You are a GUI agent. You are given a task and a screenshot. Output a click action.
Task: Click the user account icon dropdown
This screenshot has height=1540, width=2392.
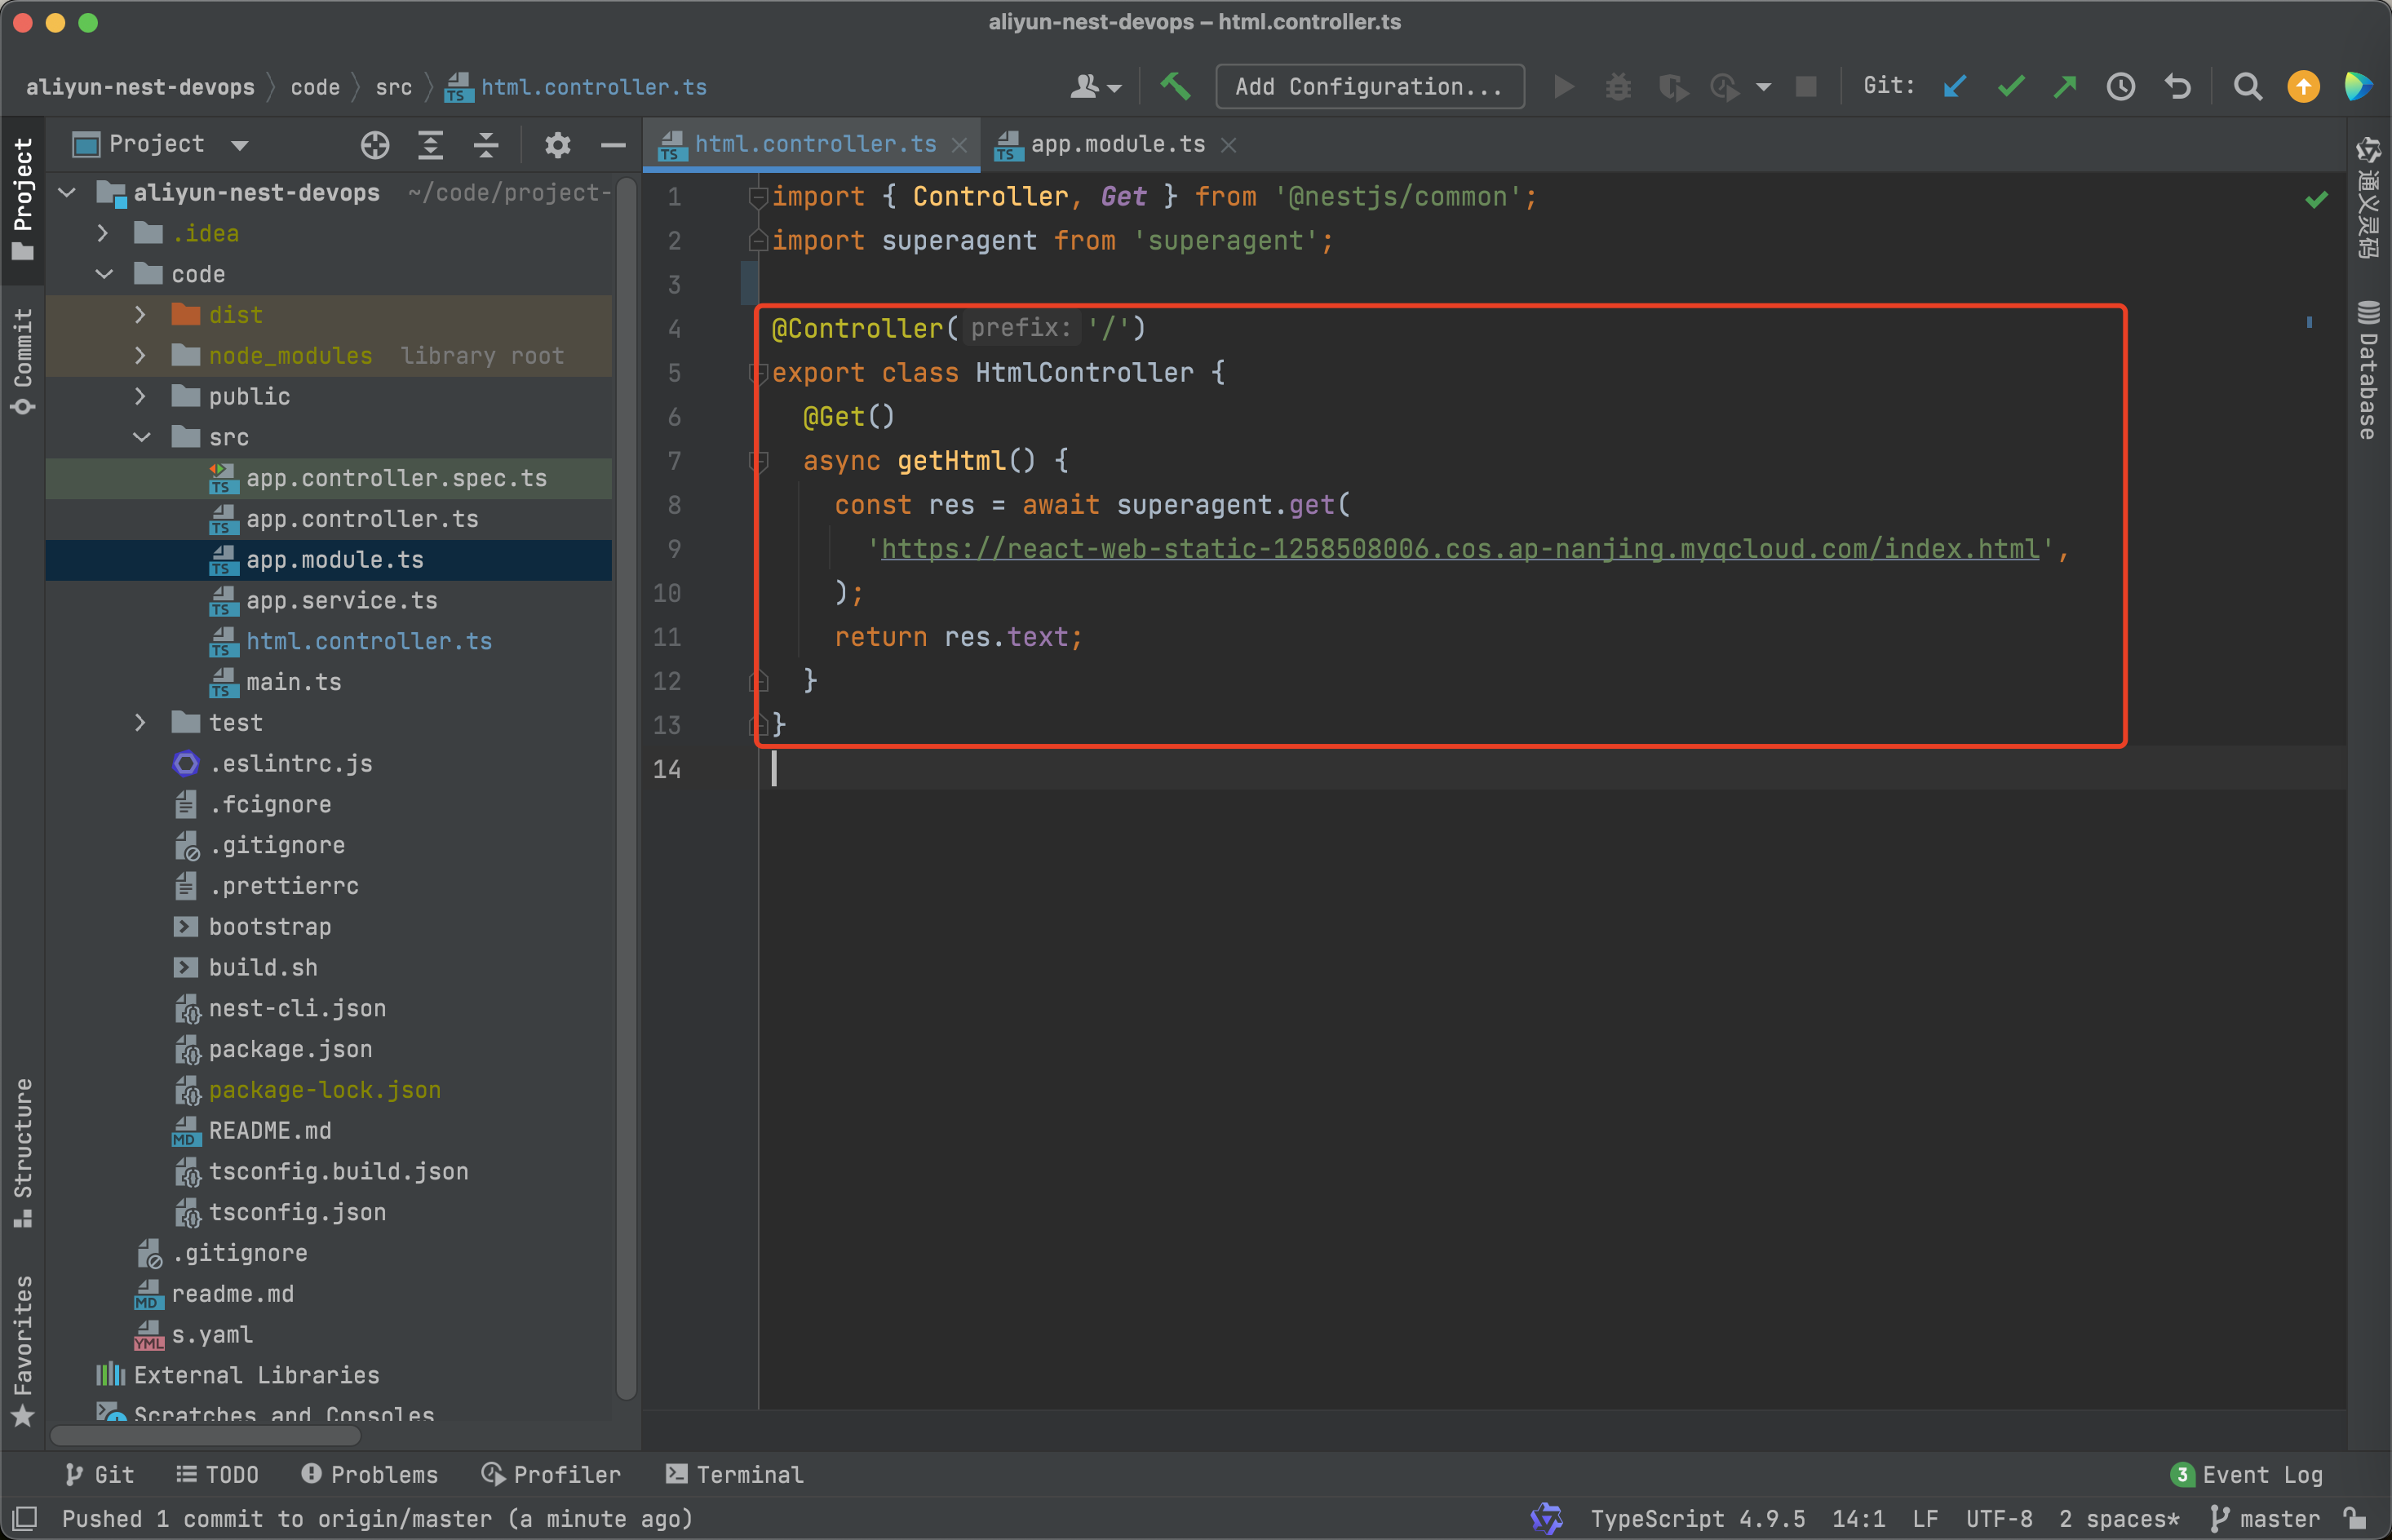pyautogui.click(x=1095, y=87)
